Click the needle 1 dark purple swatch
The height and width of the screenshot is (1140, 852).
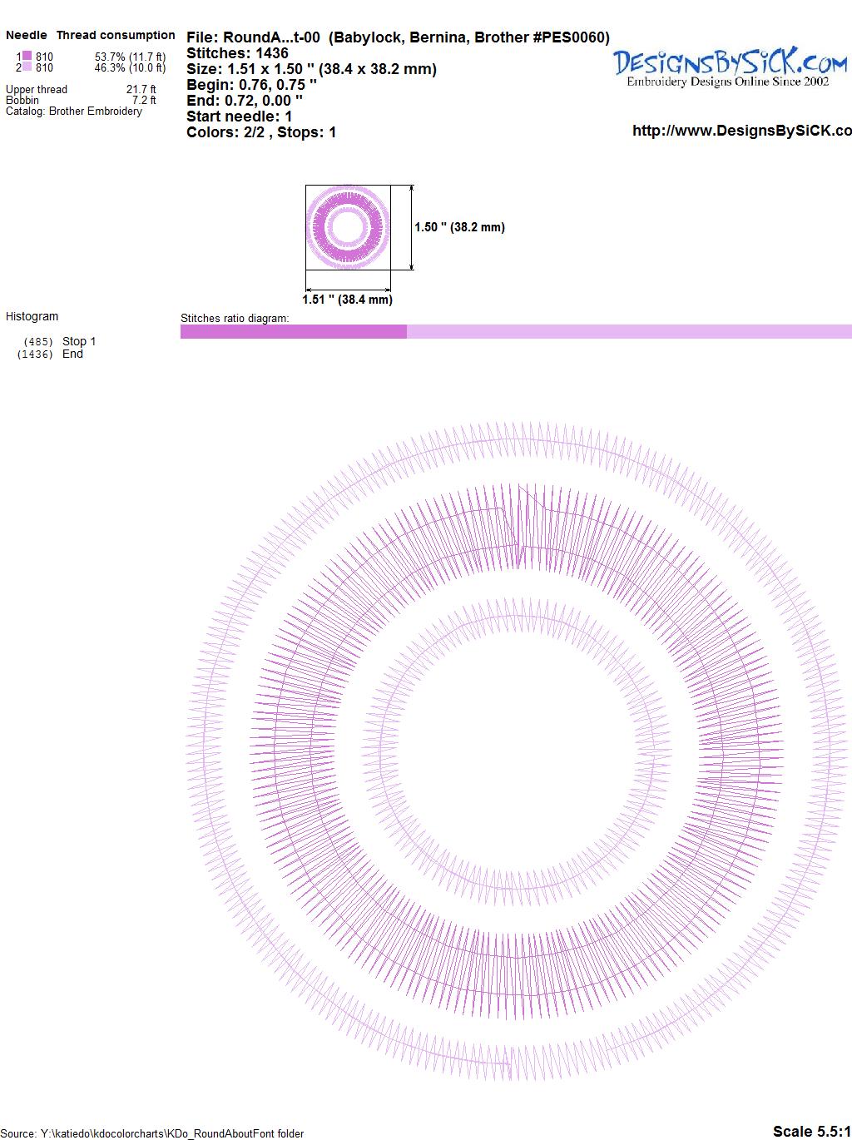click(27, 57)
